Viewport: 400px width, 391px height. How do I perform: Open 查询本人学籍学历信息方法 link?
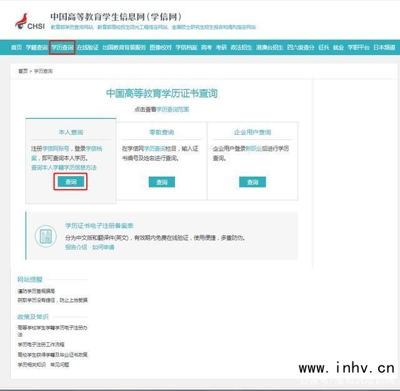(64, 168)
